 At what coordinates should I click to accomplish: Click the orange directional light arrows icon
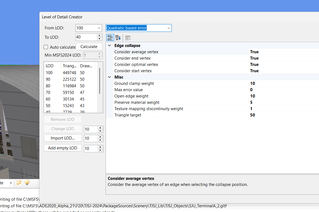coord(19,182)
